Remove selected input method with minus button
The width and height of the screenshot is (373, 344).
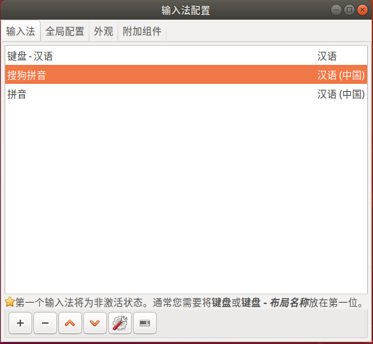pos(45,323)
